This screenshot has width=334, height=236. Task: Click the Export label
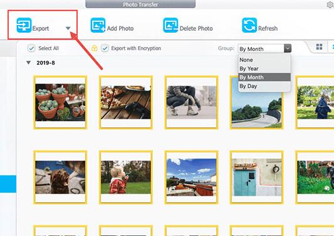(x=41, y=28)
